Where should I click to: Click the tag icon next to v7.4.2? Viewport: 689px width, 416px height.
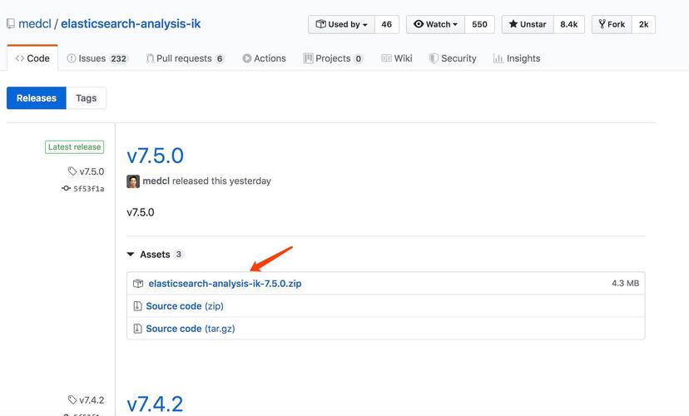72,399
